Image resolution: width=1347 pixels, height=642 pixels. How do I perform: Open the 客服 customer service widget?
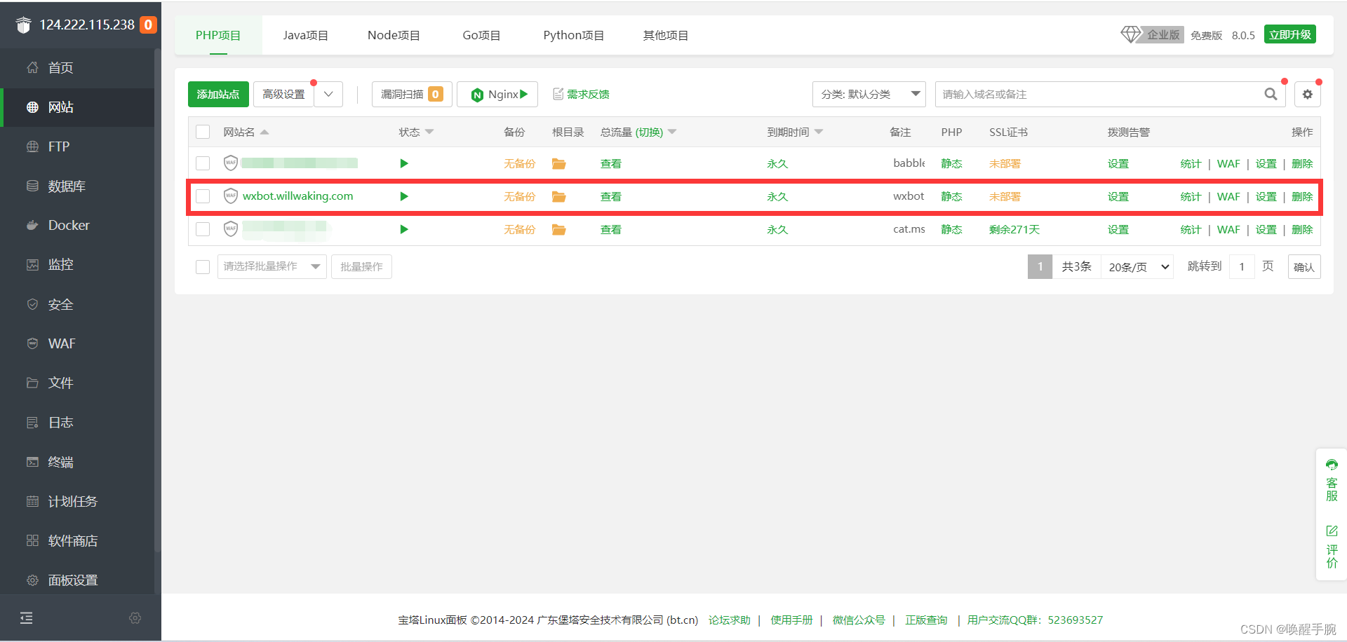pyautogui.click(x=1332, y=480)
